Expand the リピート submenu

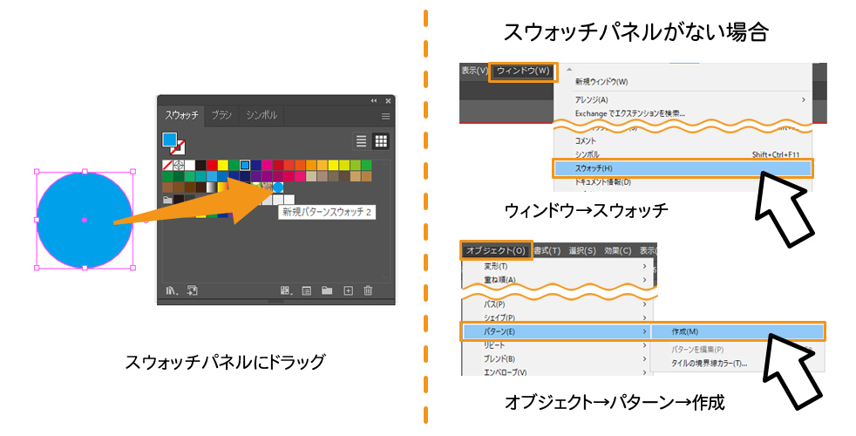tap(557, 345)
